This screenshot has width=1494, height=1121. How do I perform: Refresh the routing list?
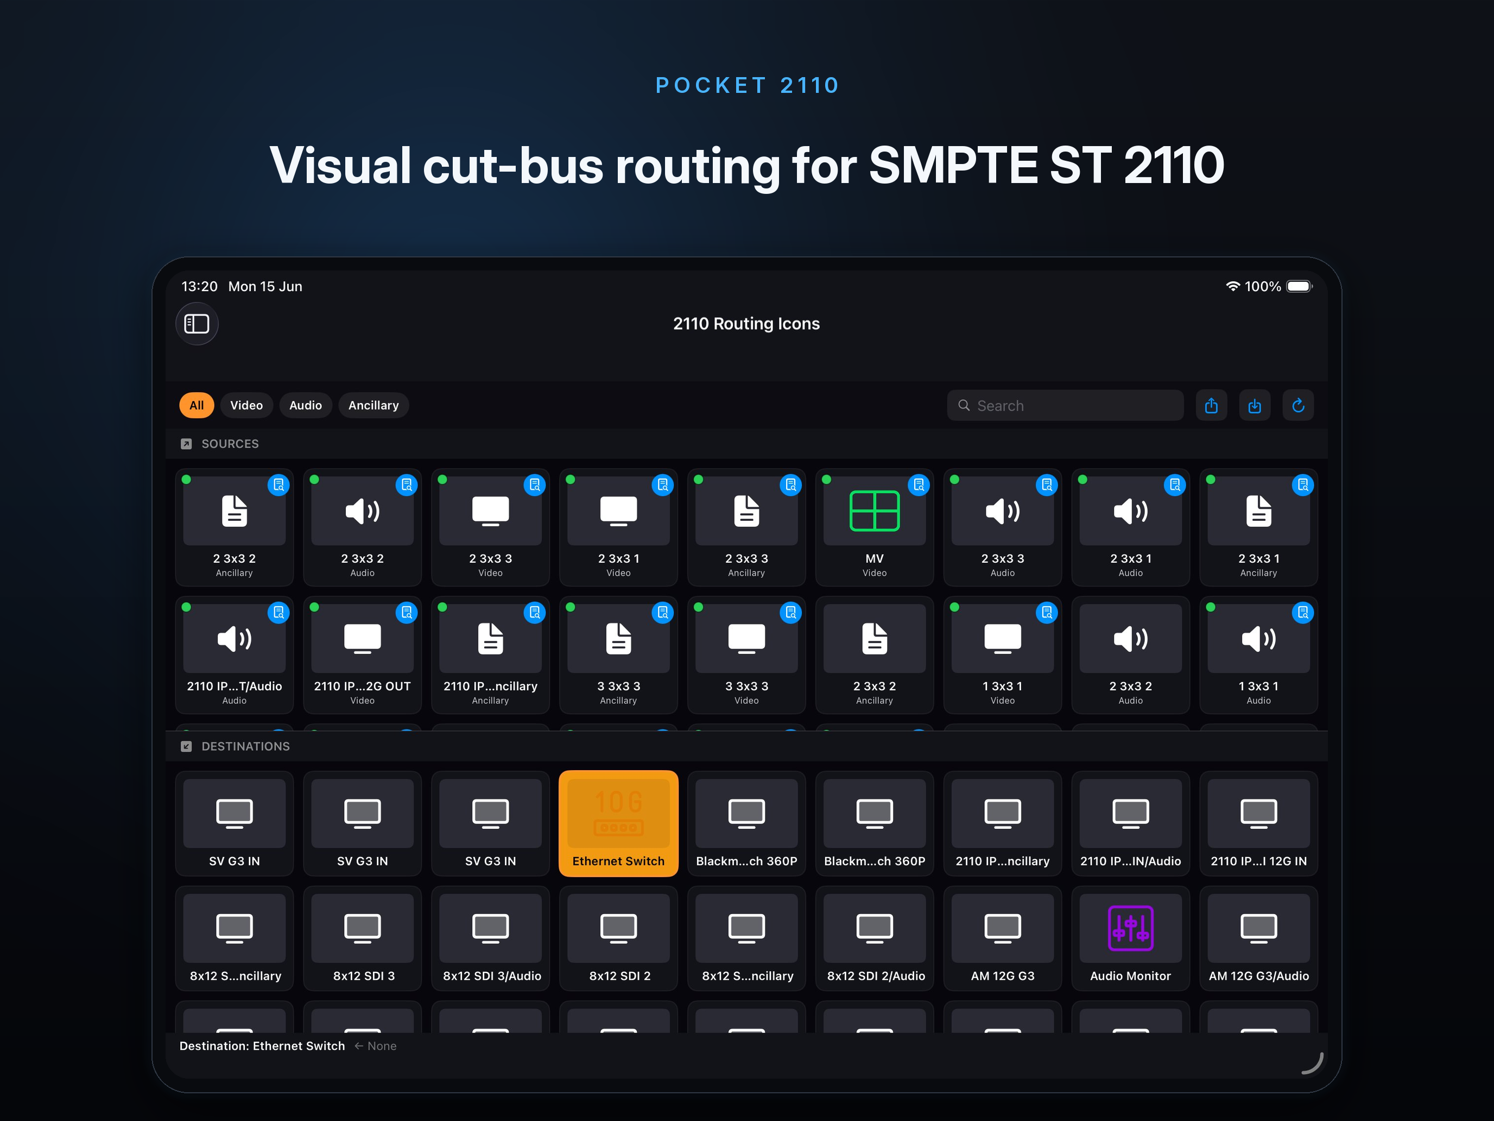(x=1297, y=405)
